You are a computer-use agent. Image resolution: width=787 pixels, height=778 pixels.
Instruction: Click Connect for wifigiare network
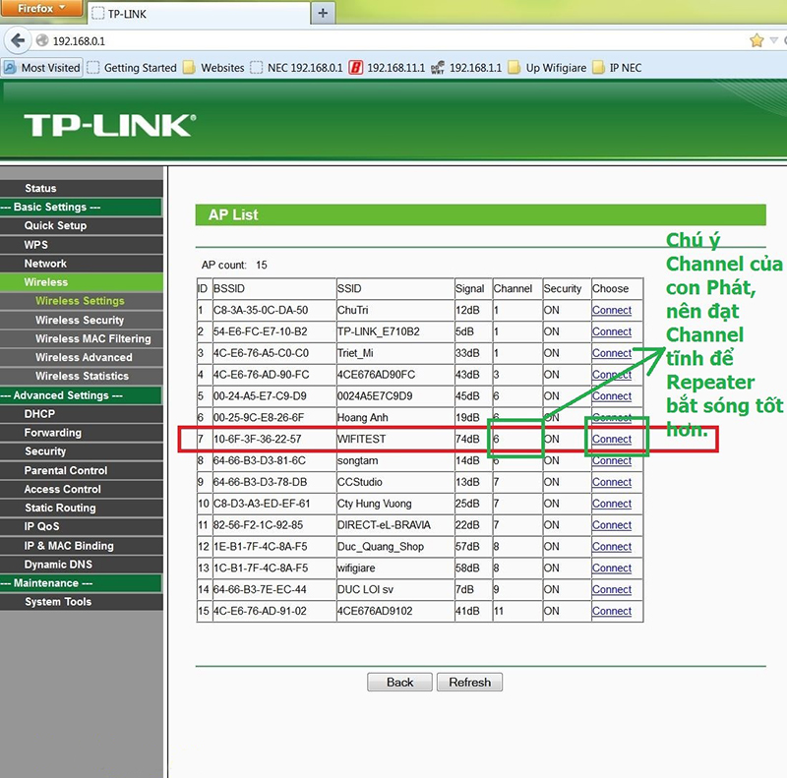point(611,569)
